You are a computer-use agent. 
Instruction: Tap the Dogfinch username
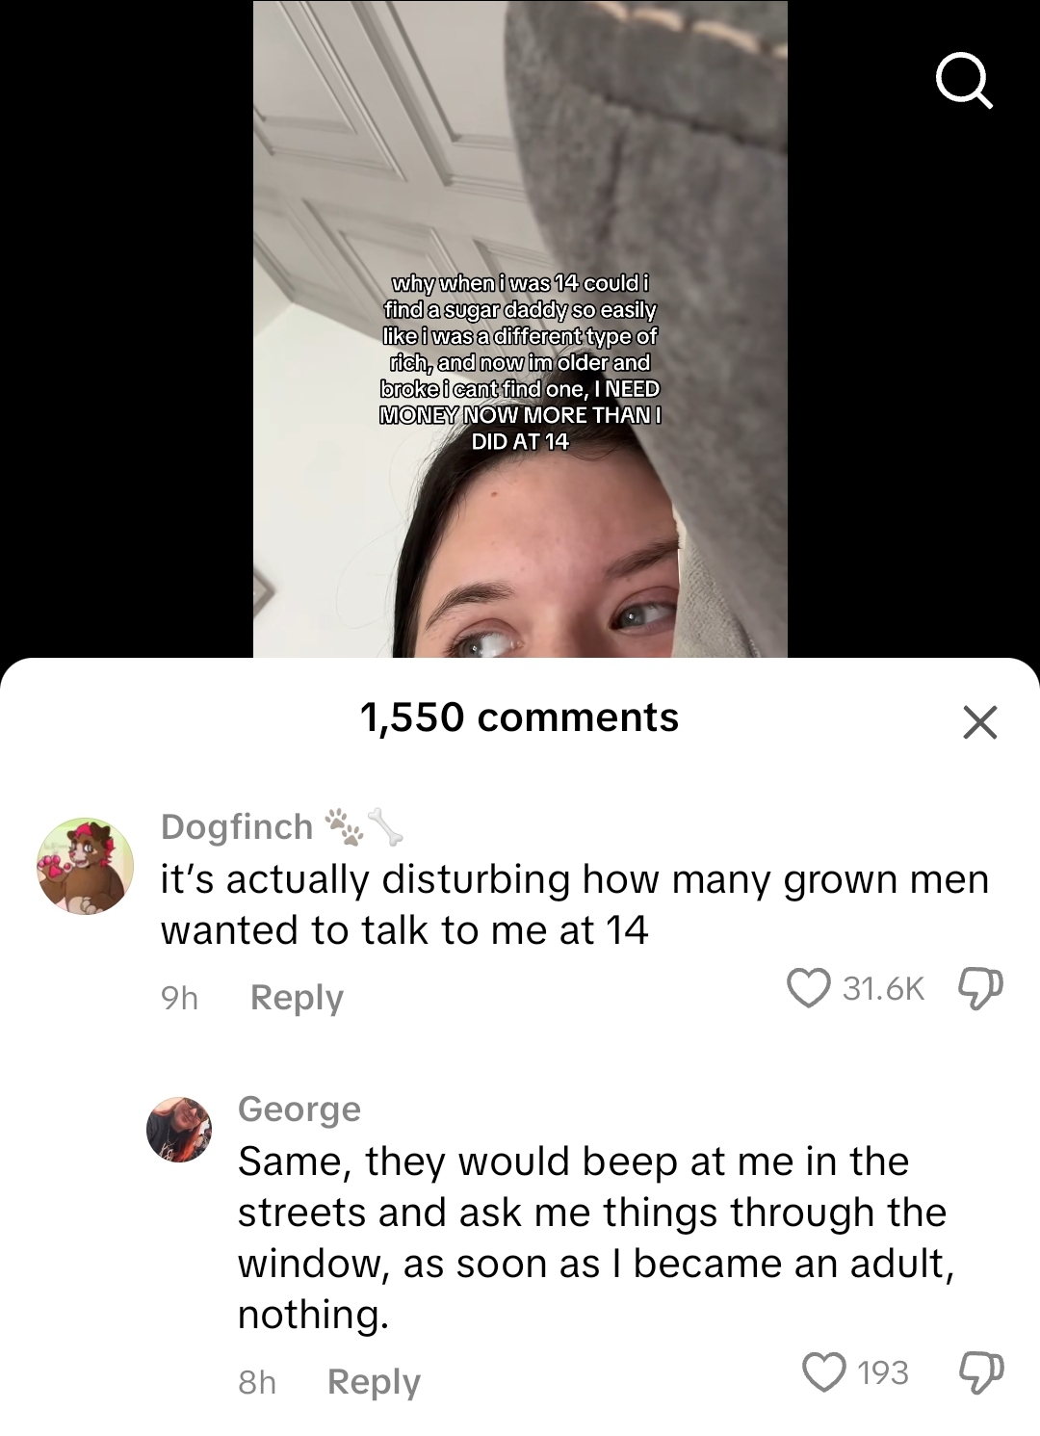tap(237, 826)
